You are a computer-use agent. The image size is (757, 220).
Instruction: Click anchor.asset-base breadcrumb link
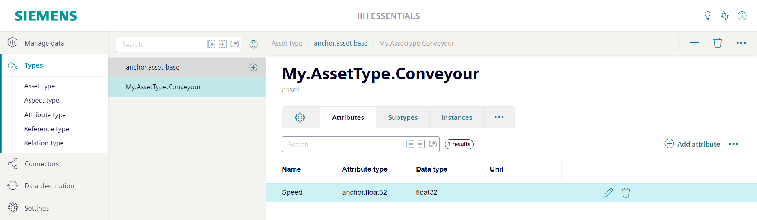(x=341, y=43)
